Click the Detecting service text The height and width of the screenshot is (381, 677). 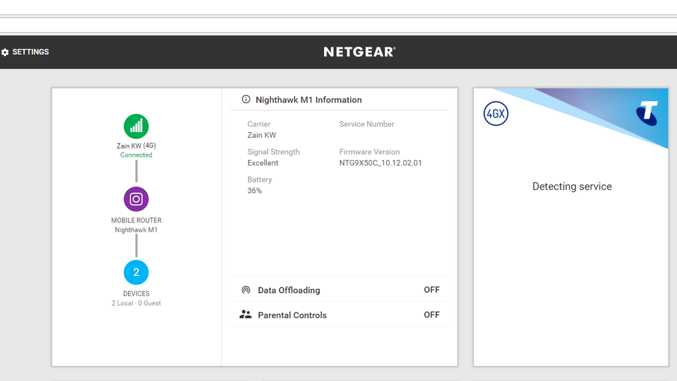(x=572, y=186)
